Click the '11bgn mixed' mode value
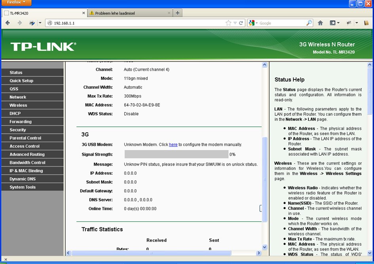This screenshot has height=264, width=374. point(136,78)
